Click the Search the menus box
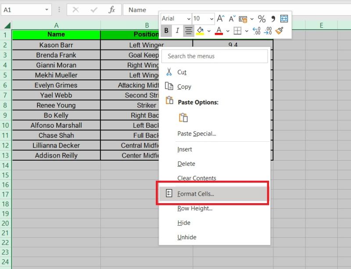The image size is (351, 269). (215, 56)
